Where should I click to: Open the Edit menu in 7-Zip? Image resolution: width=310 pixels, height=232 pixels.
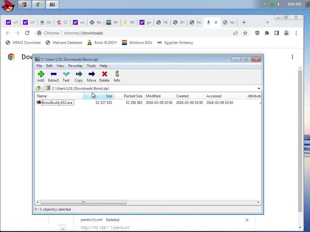click(49, 66)
